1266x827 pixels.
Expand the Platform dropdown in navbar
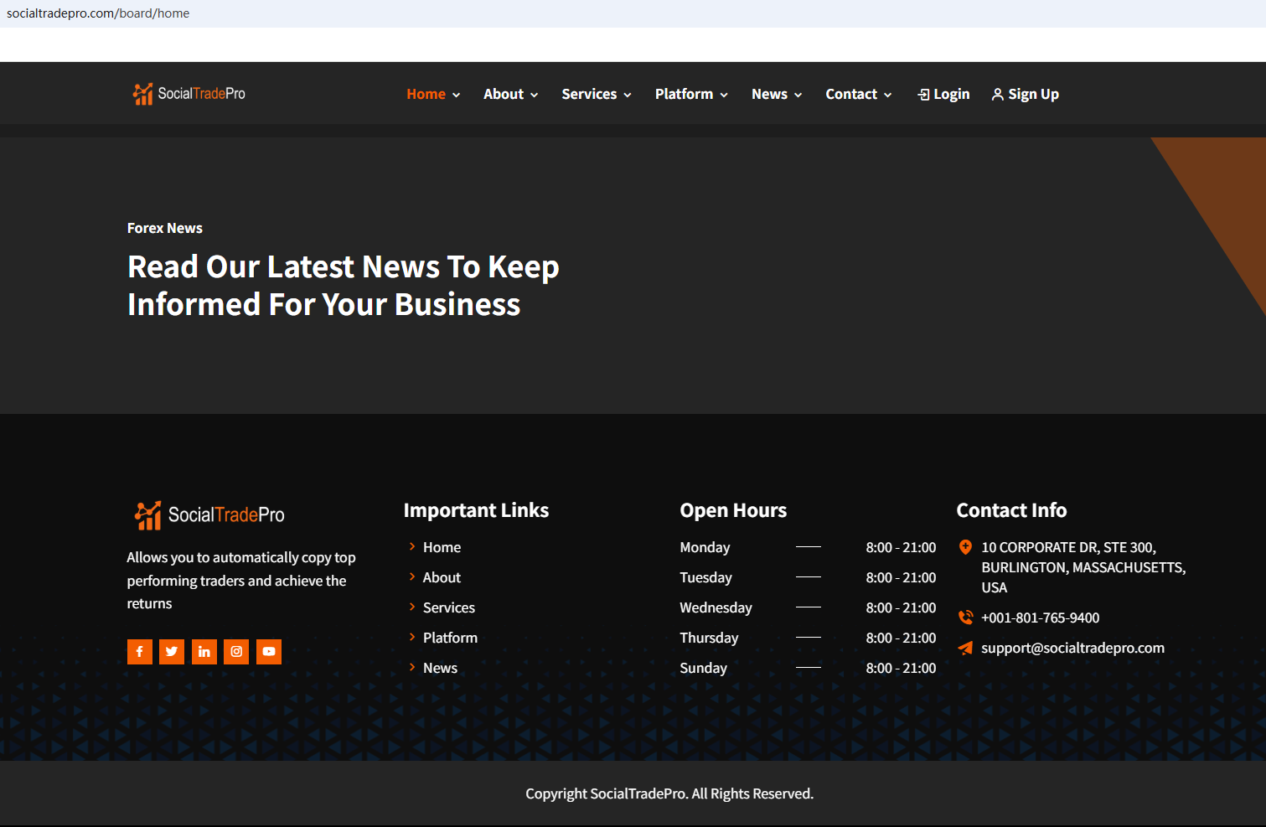pos(691,95)
